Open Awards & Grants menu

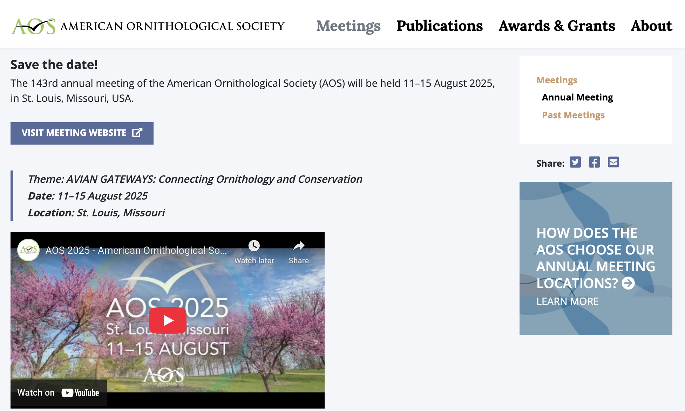coord(557,26)
